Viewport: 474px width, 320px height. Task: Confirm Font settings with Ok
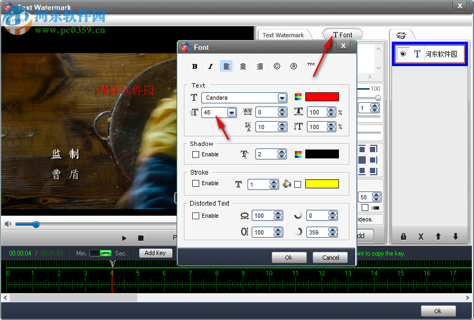pos(288,258)
